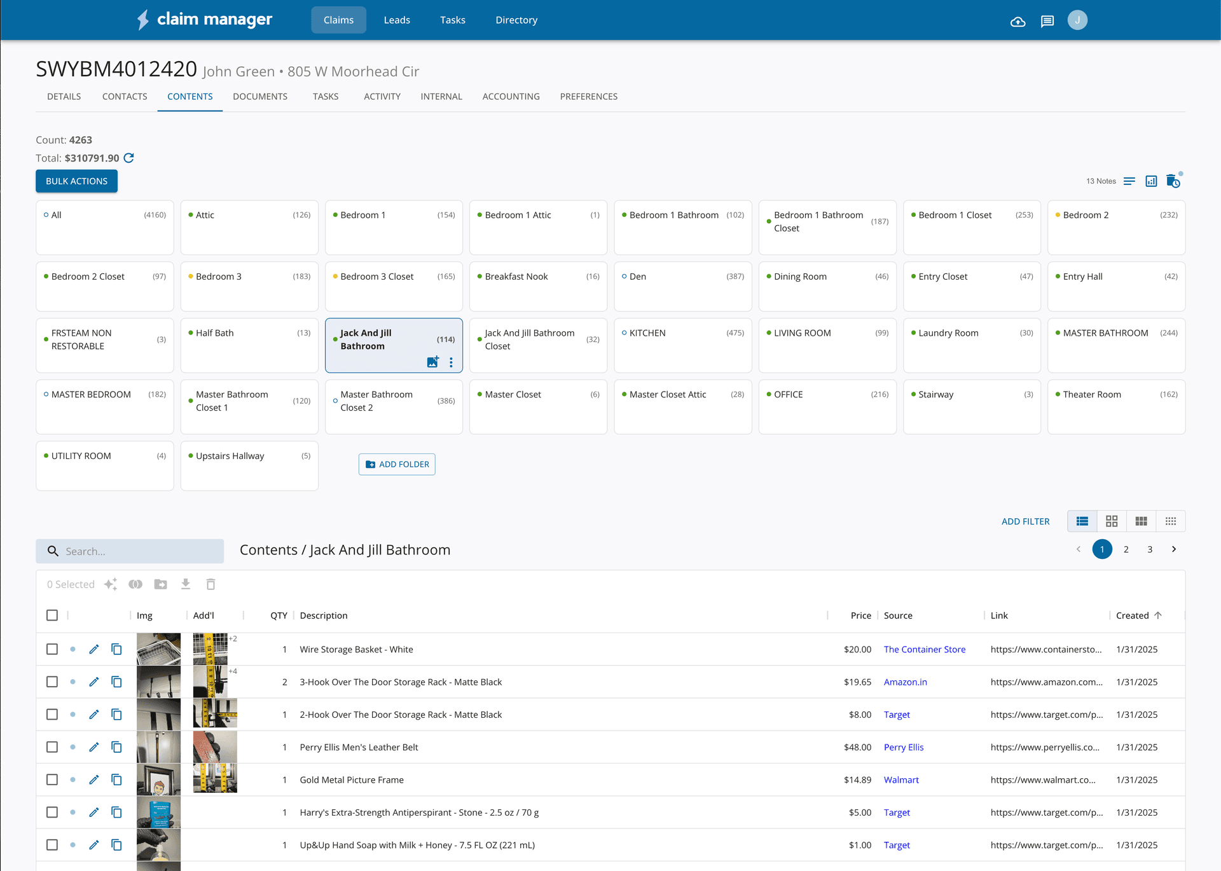The height and width of the screenshot is (871, 1221).
Task: Open the chat messages icon
Action: tap(1047, 21)
